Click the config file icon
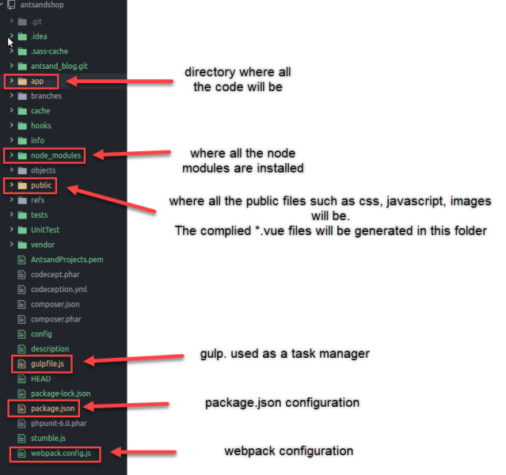The height and width of the screenshot is (475, 506). point(21,334)
